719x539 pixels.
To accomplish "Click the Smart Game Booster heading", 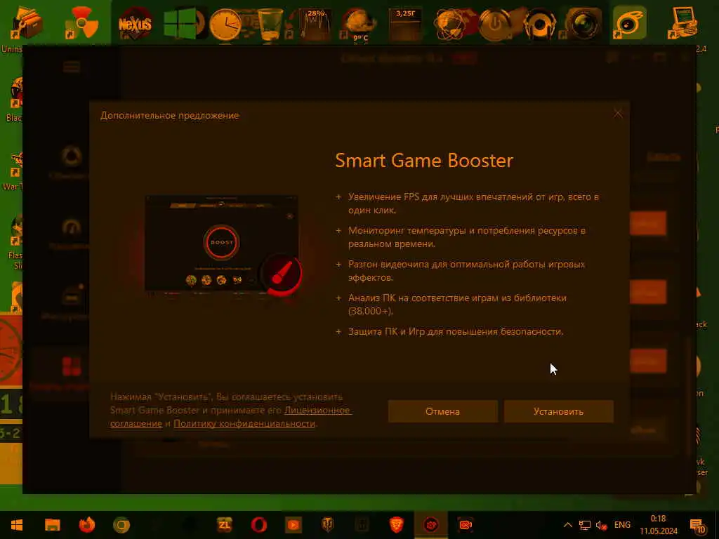I will (x=424, y=161).
